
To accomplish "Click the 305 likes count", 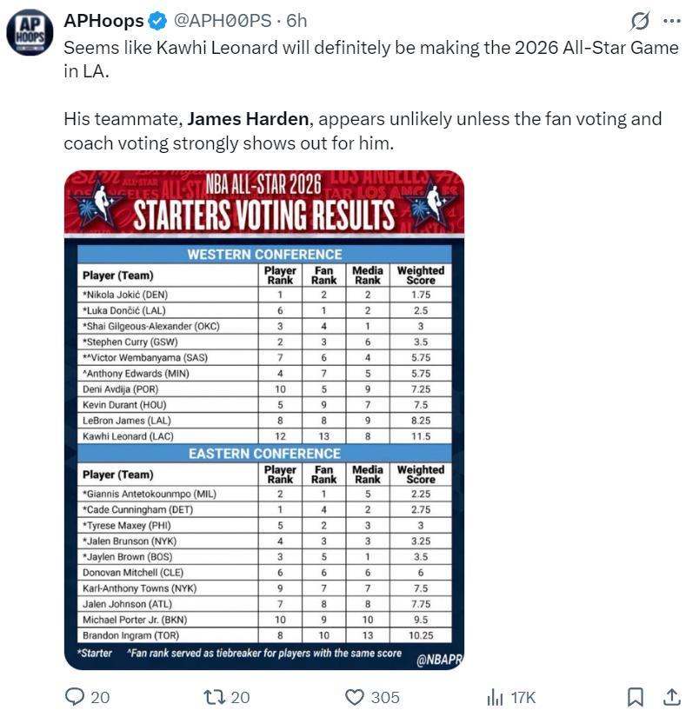I will [x=385, y=697].
